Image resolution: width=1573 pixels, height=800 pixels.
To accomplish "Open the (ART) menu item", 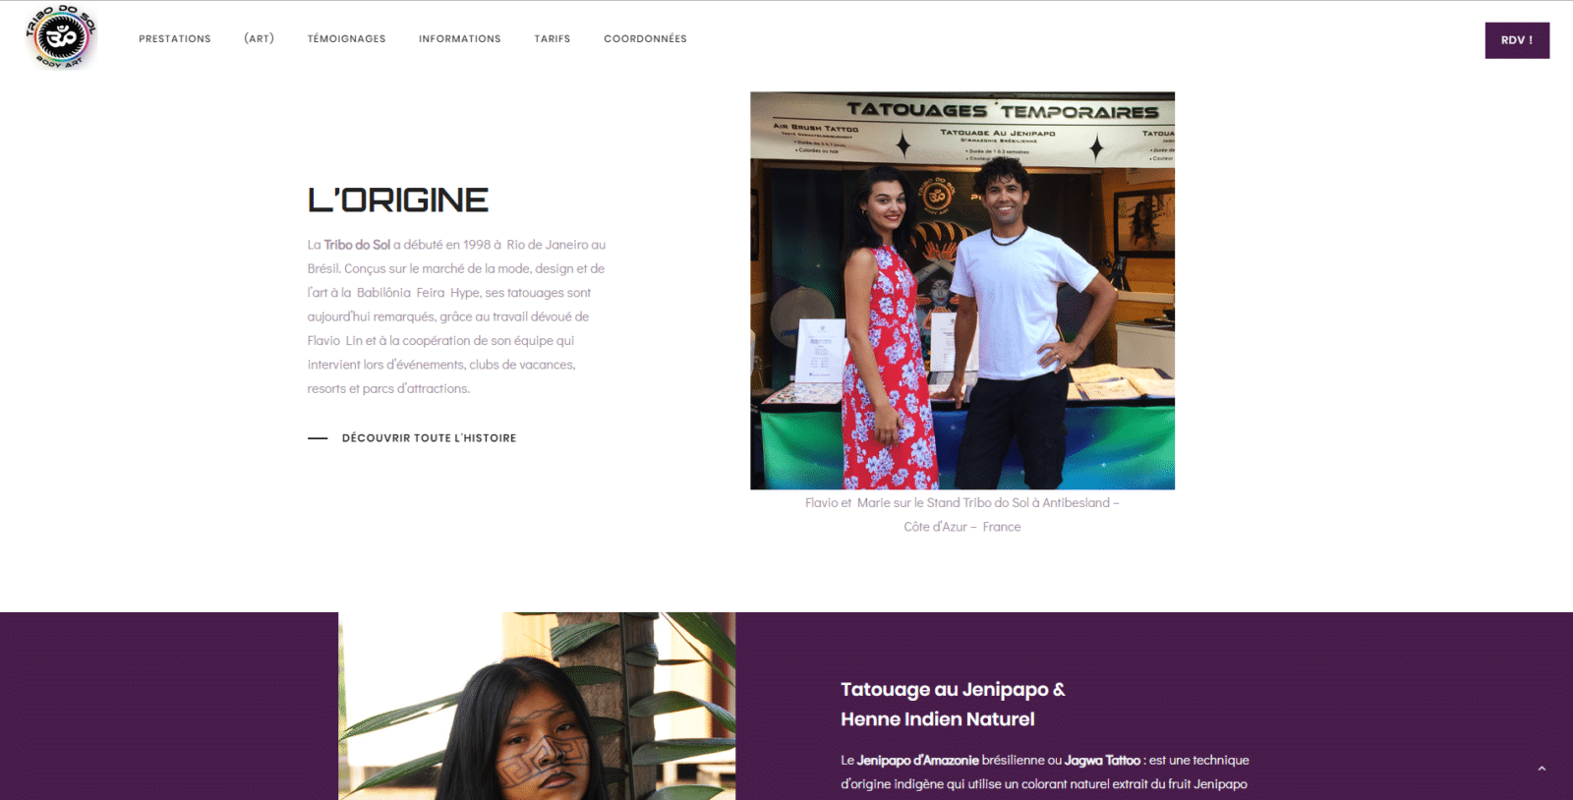I will point(260,39).
